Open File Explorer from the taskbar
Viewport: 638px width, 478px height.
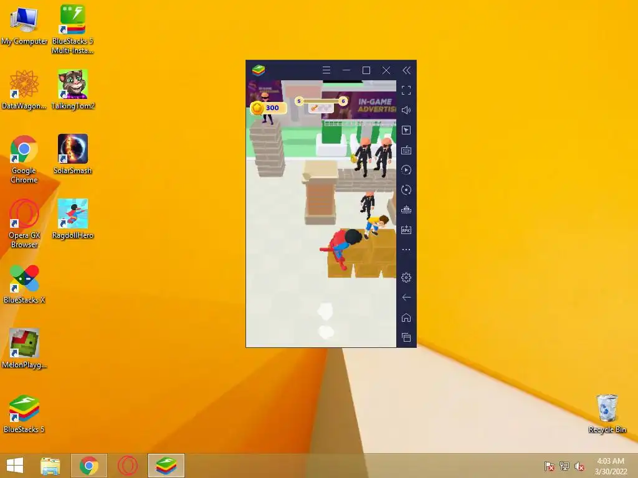click(x=50, y=466)
